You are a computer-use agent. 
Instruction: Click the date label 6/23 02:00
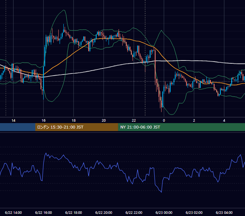pos(194,212)
